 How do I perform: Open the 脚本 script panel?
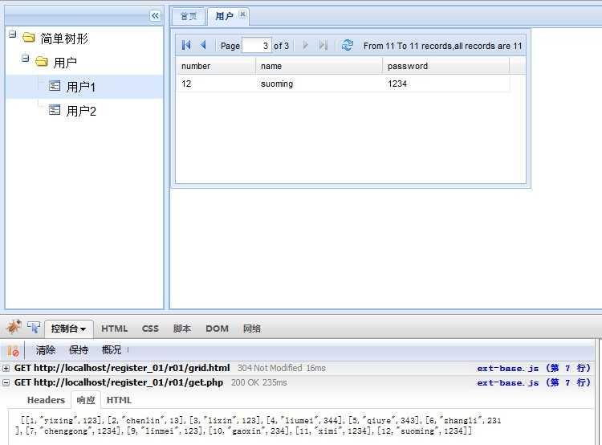pyautogui.click(x=182, y=329)
